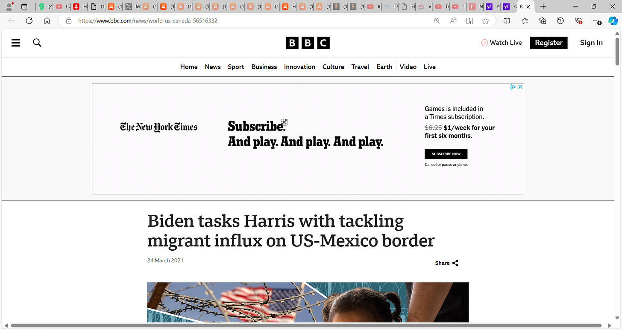Viewport: 622px width, 330px height.
Task: Select Culture in the BBC navigation
Action: [333, 67]
